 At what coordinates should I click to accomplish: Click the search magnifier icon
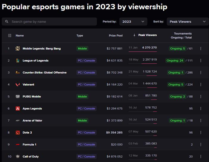pos(7,22)
